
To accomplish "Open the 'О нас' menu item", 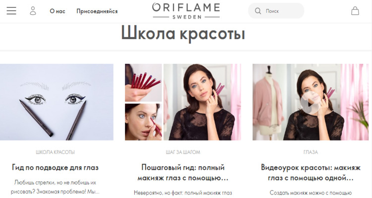I will point(58,11).
